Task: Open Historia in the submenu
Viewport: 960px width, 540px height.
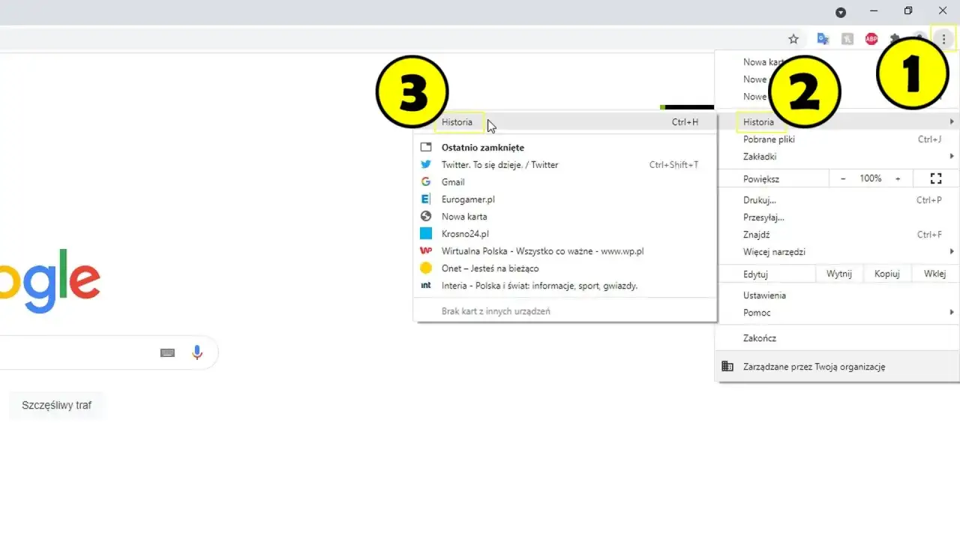Action: [457, 122]
